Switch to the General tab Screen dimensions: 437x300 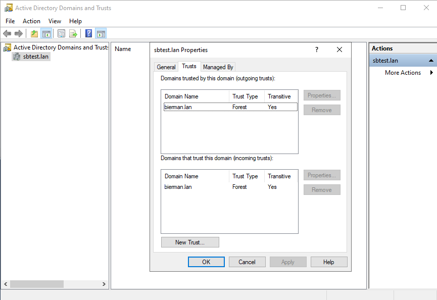coord(166,67)
